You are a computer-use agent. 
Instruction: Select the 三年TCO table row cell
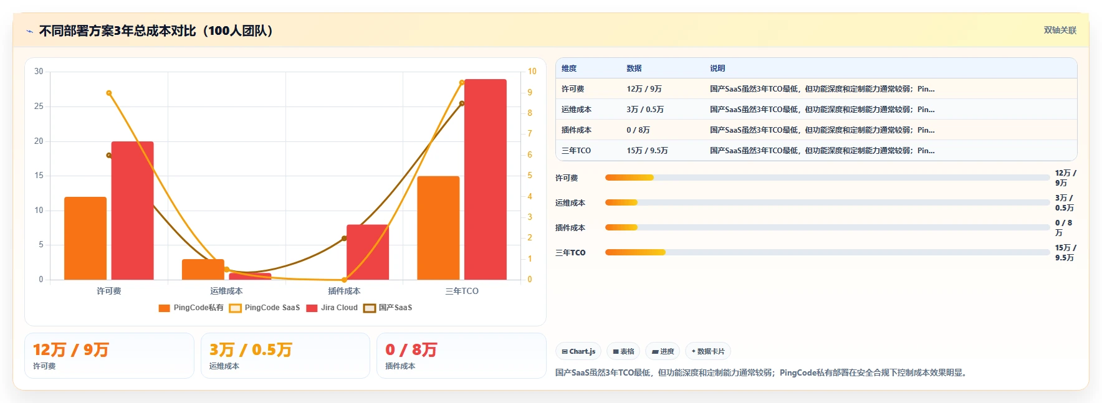pyautogui.click(x=576, y=151)
